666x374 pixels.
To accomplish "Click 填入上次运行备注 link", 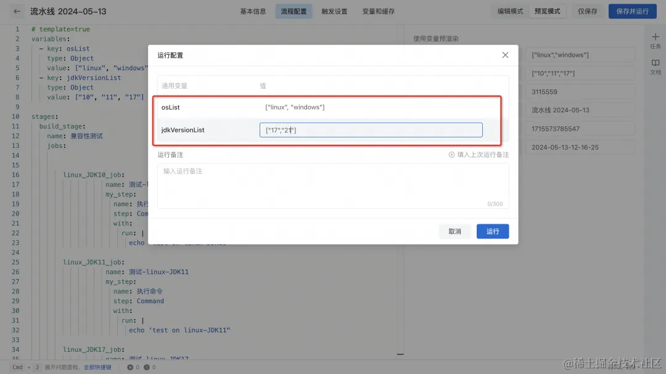I will (483, 155).
